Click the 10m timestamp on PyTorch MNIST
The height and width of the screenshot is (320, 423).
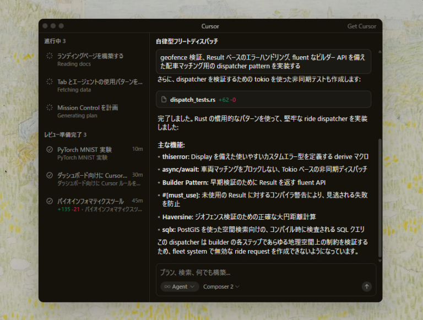137,149
